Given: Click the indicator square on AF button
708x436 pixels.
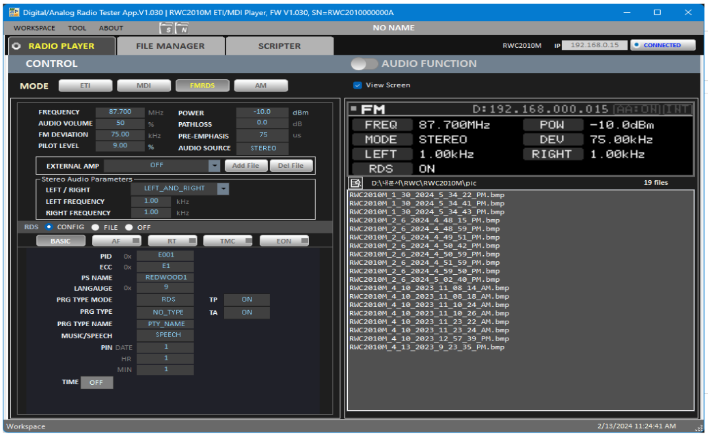Looking at the screenshot, I should [x=135, y=241].
